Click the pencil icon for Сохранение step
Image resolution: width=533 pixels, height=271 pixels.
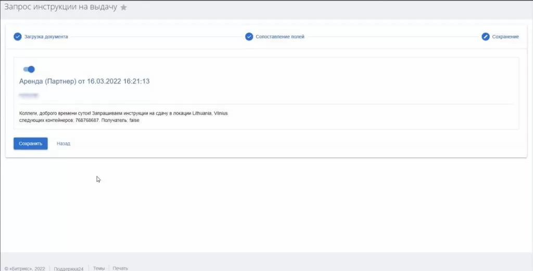coord(486,36)
